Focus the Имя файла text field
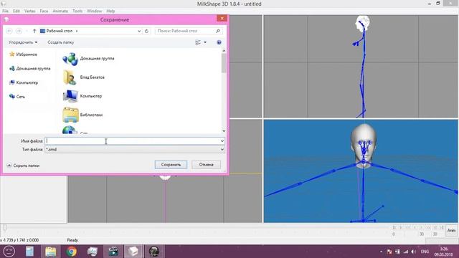The width and height of the screenshot is (459, 258). [x=132, y=141]
